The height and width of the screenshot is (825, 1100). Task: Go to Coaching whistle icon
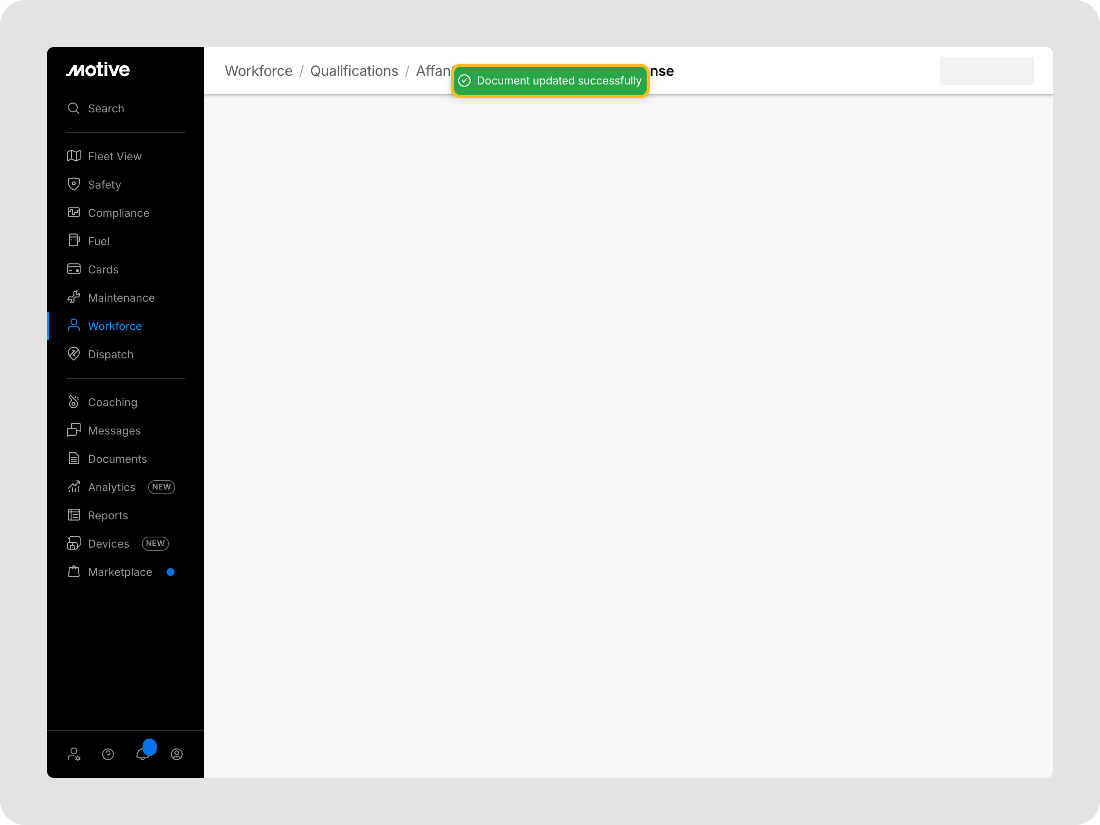coord(73,402)
